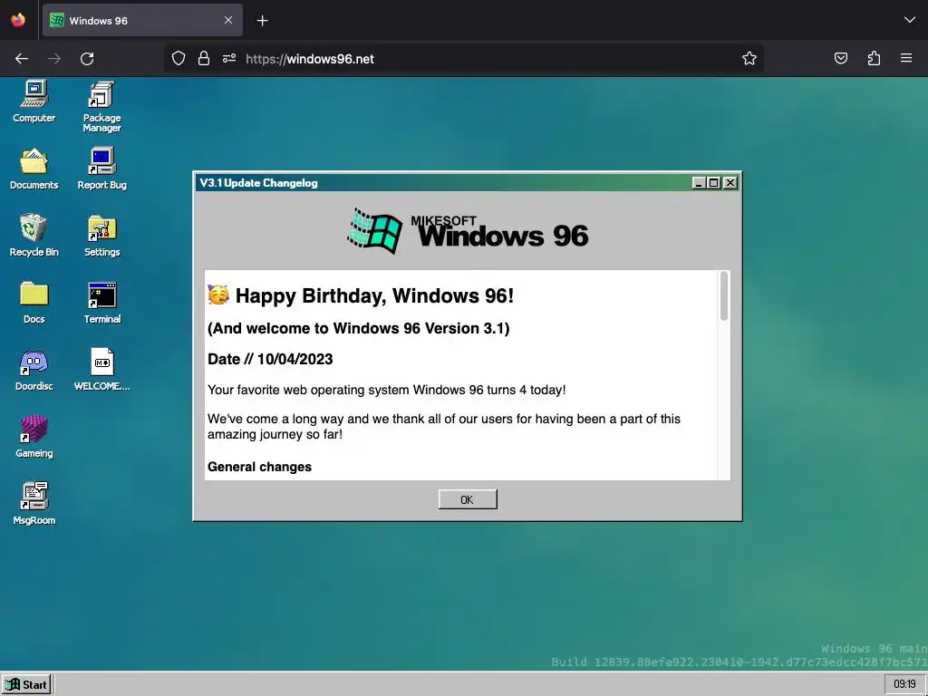Click the Firefox logo icon in tab bar
Image resolution: width=928 pixels, height=696 pixels.
coord(18,20)
